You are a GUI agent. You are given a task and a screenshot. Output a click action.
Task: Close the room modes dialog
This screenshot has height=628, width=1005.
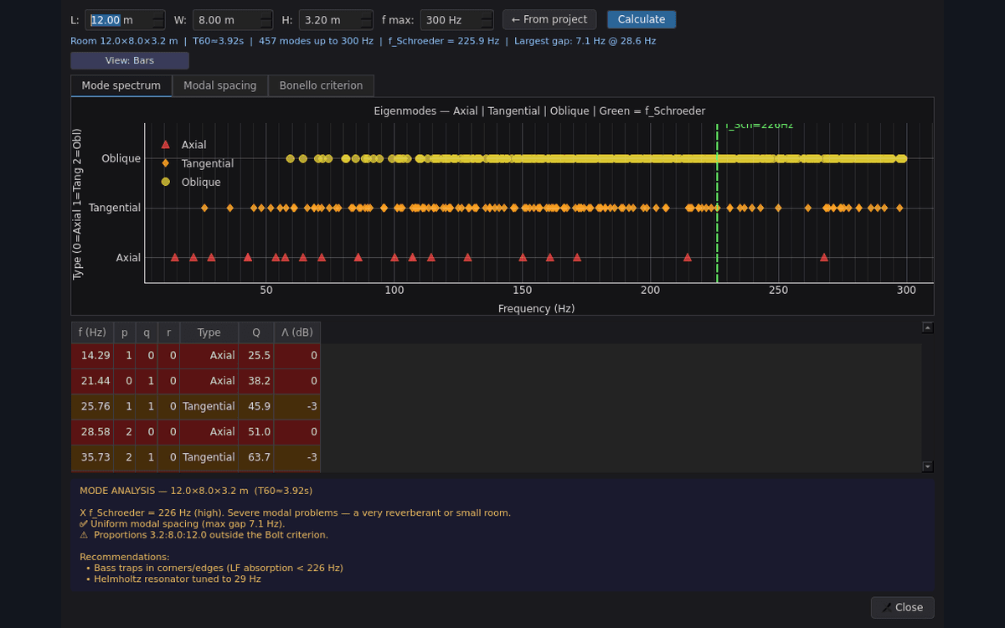click(903, 608)
